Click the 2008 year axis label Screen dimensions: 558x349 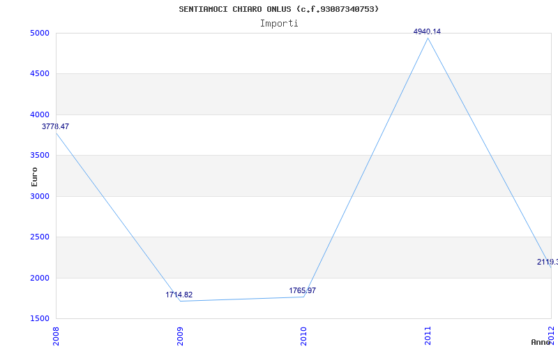[56, 336]
